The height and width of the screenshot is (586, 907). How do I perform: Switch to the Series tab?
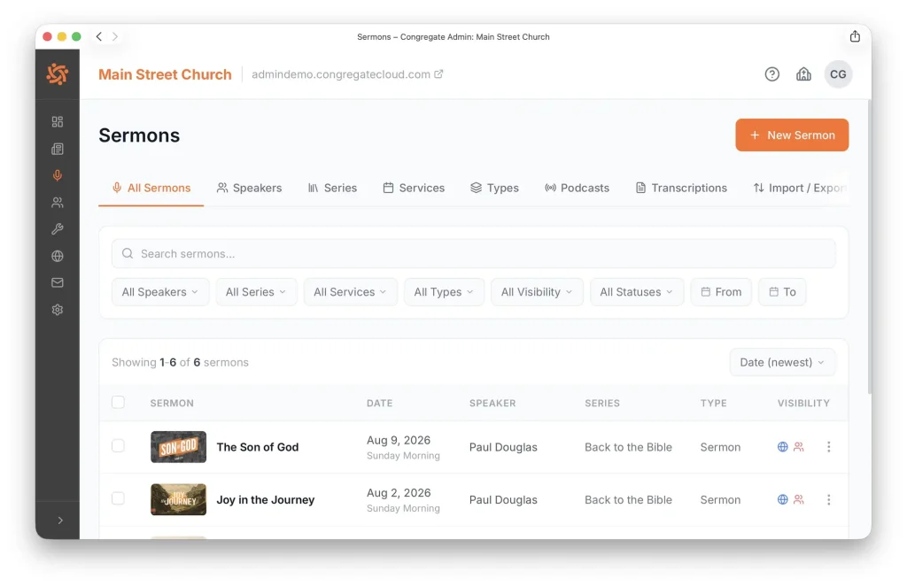(x=333, y=188)
